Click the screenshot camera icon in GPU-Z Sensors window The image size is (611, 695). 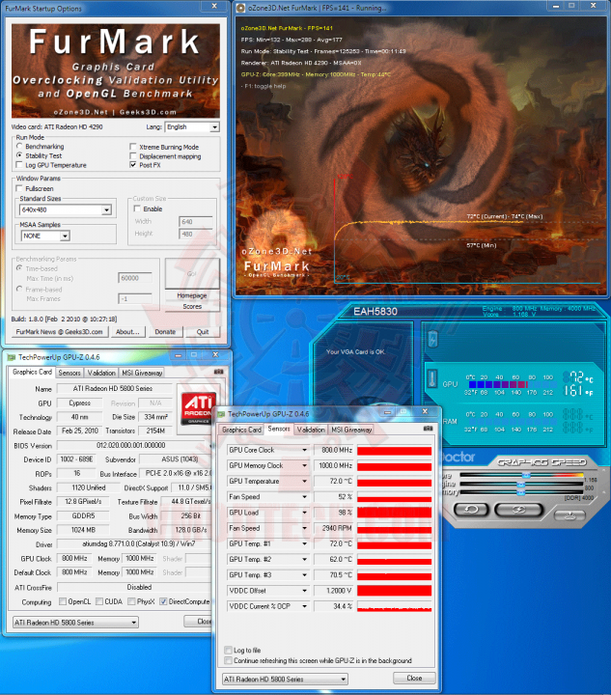428,429
